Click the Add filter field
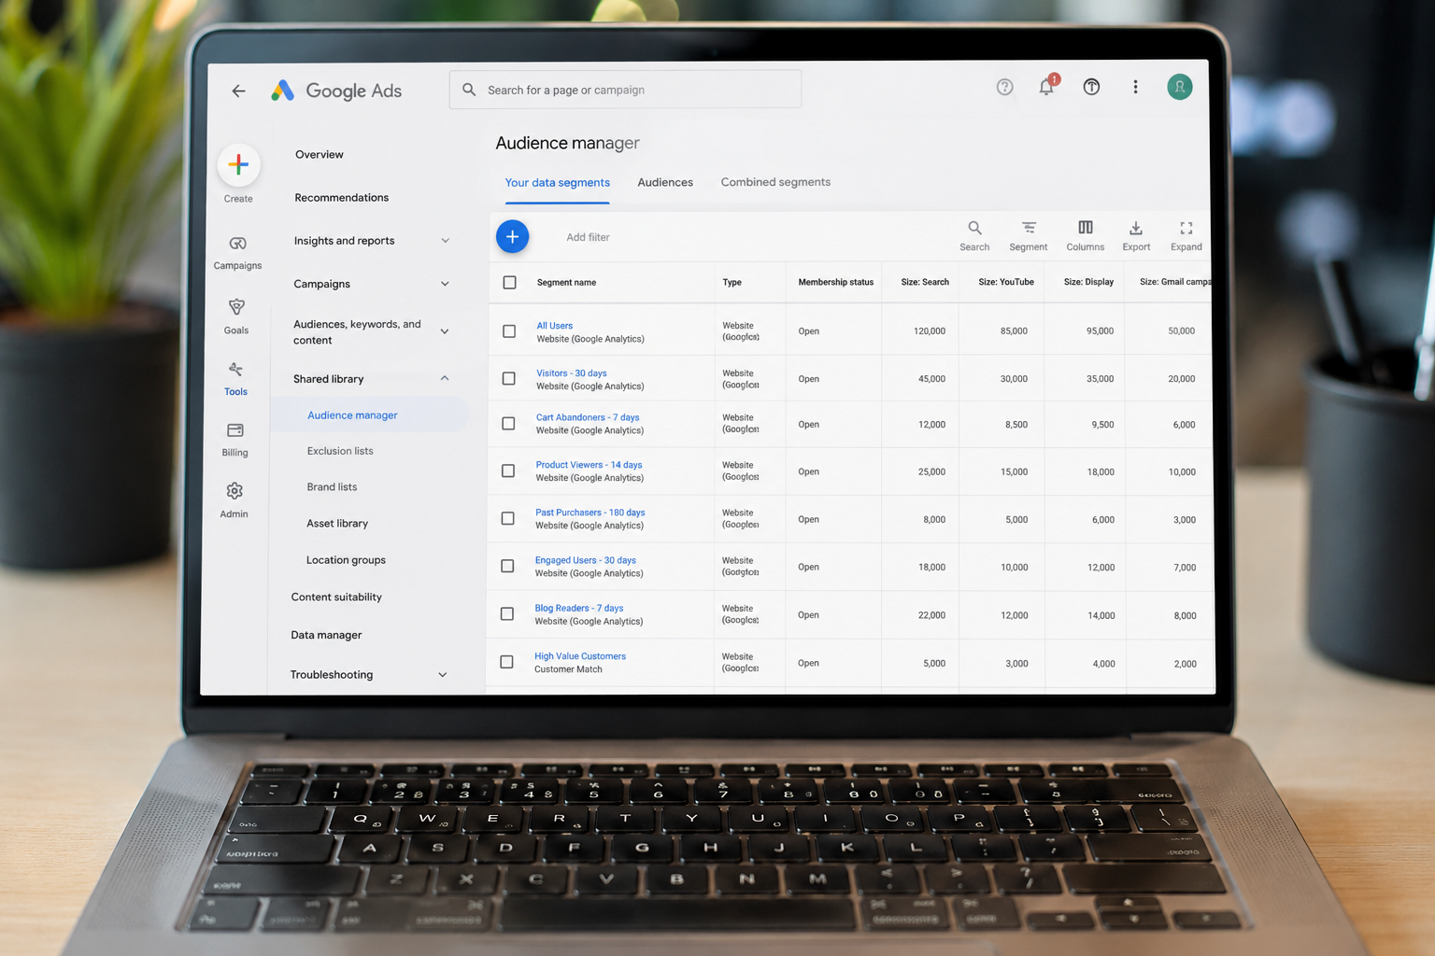The width and height of the screenshot is (1435, 956). point(588,237)
